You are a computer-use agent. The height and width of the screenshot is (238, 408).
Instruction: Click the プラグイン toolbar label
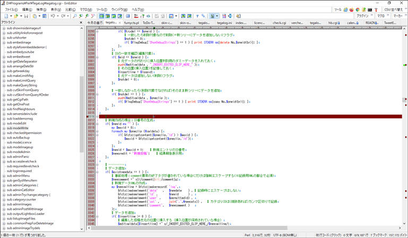pos(362,16)
